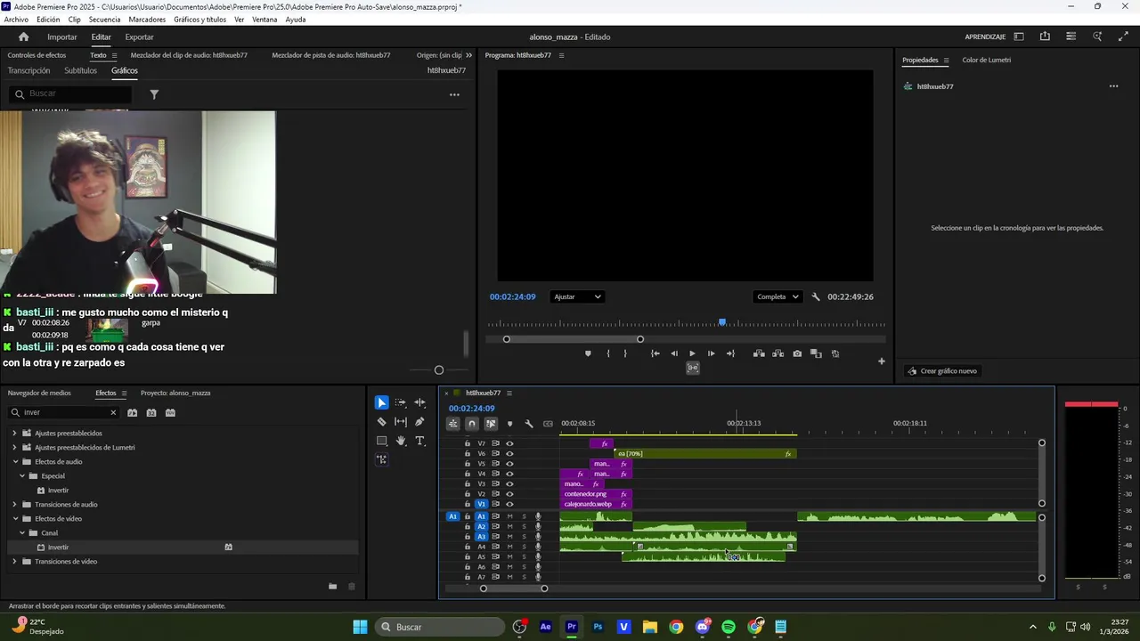Collapse the Efectos de audio folder

tap(14, 462)
